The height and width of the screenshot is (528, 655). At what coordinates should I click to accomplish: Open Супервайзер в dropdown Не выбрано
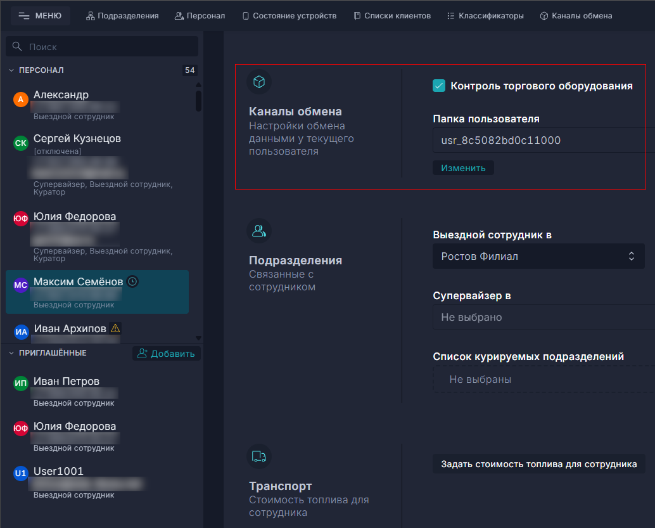(x=544, y=317)
